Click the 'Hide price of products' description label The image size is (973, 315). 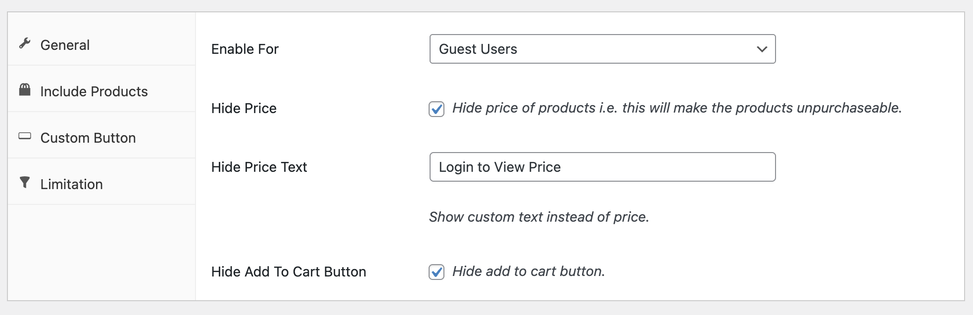(x=677, y=108)
